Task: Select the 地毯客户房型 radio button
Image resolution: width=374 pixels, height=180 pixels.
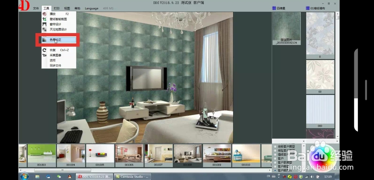Action: 275,151
